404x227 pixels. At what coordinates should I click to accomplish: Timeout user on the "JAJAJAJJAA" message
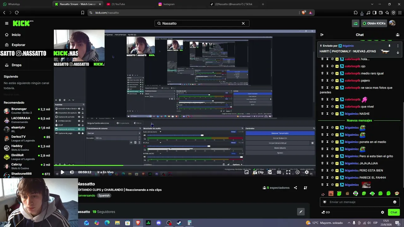pos(327,163)
